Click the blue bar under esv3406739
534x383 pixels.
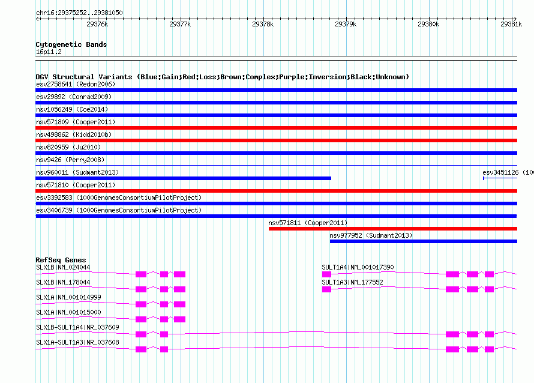pos(276,216)
